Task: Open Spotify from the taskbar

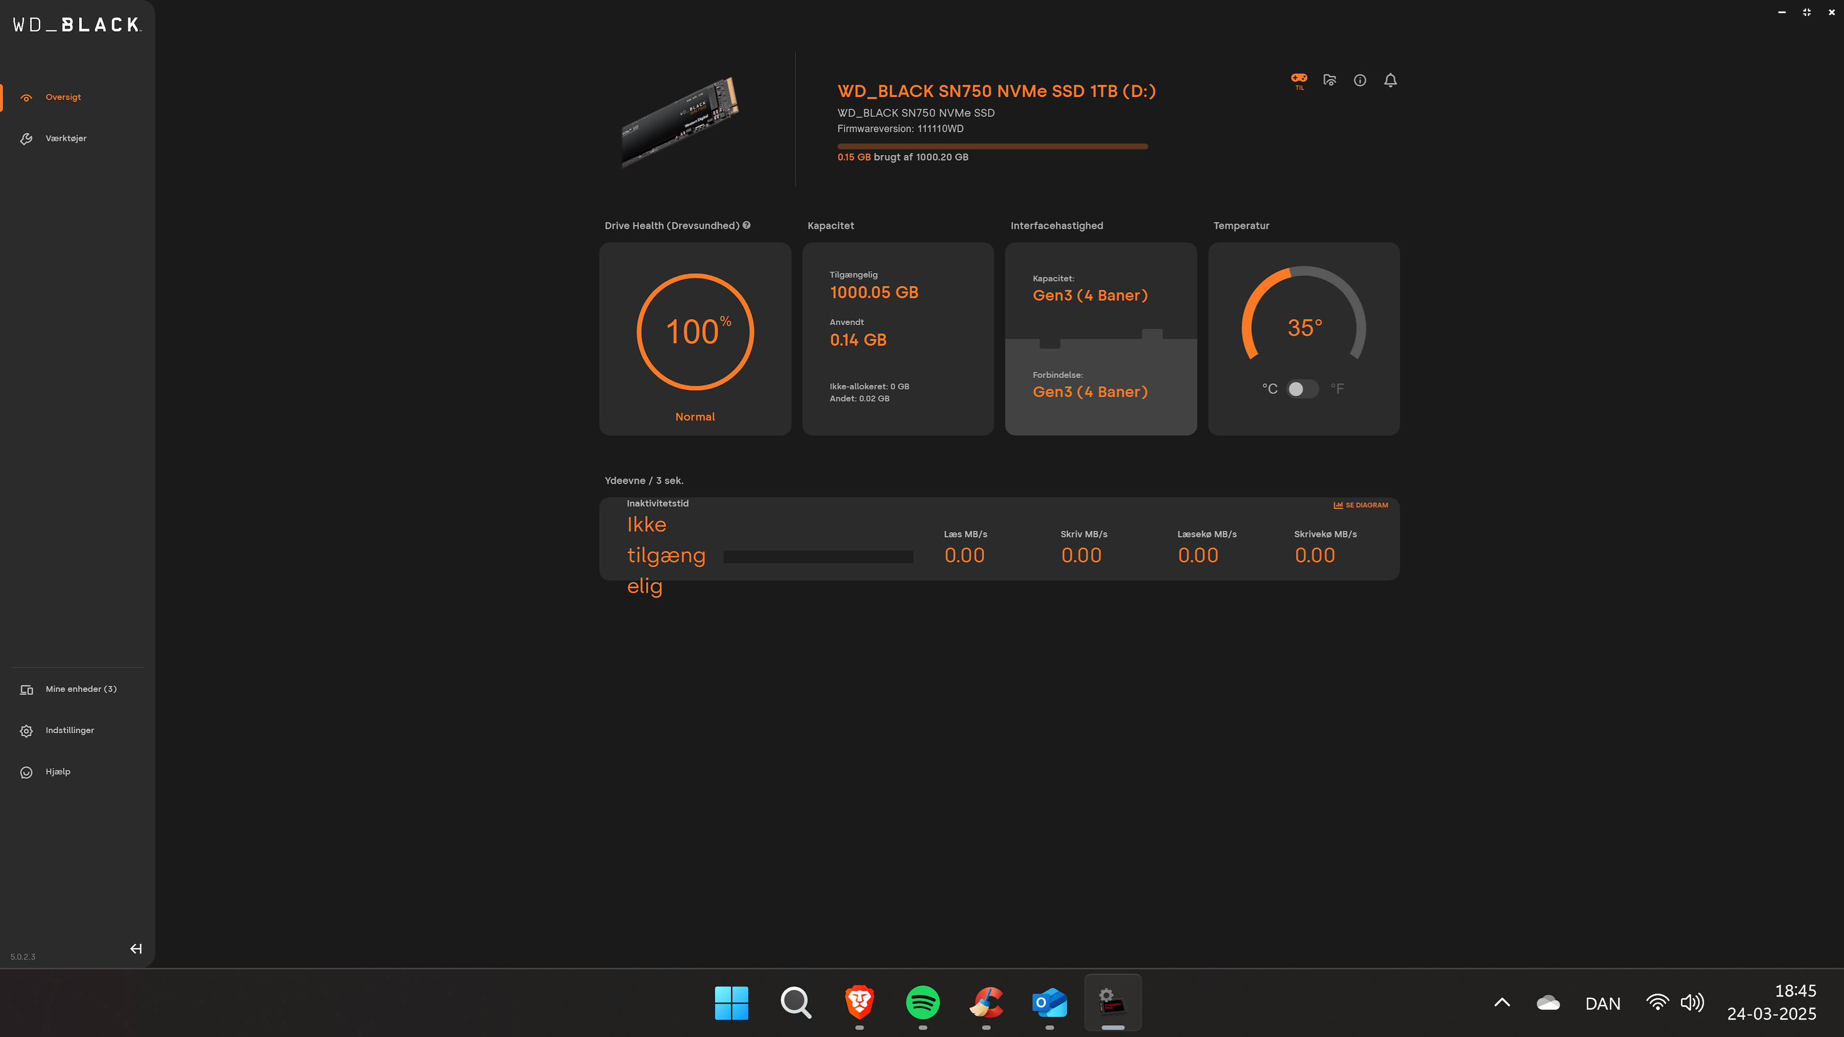Action: (923, 1002)
